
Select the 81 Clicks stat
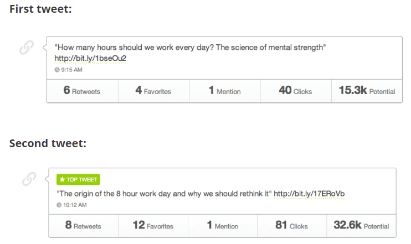[292, 226]
